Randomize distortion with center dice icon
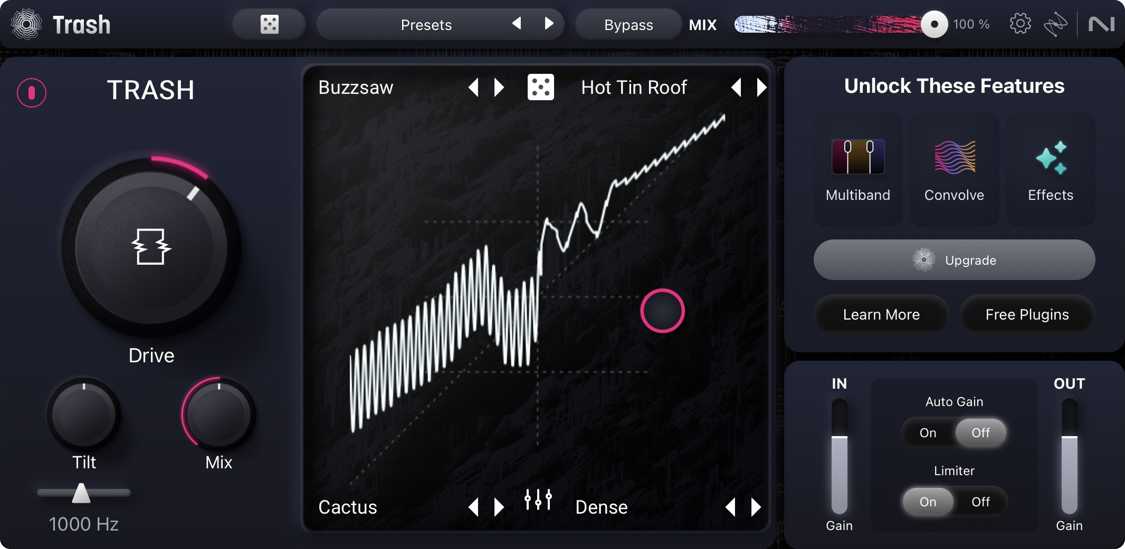Image resolution: width=1125 pixels, height=549 pixels. [x=541, y=87]
